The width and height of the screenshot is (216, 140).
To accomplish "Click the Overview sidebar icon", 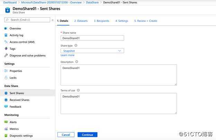I will tap(6, 28).
